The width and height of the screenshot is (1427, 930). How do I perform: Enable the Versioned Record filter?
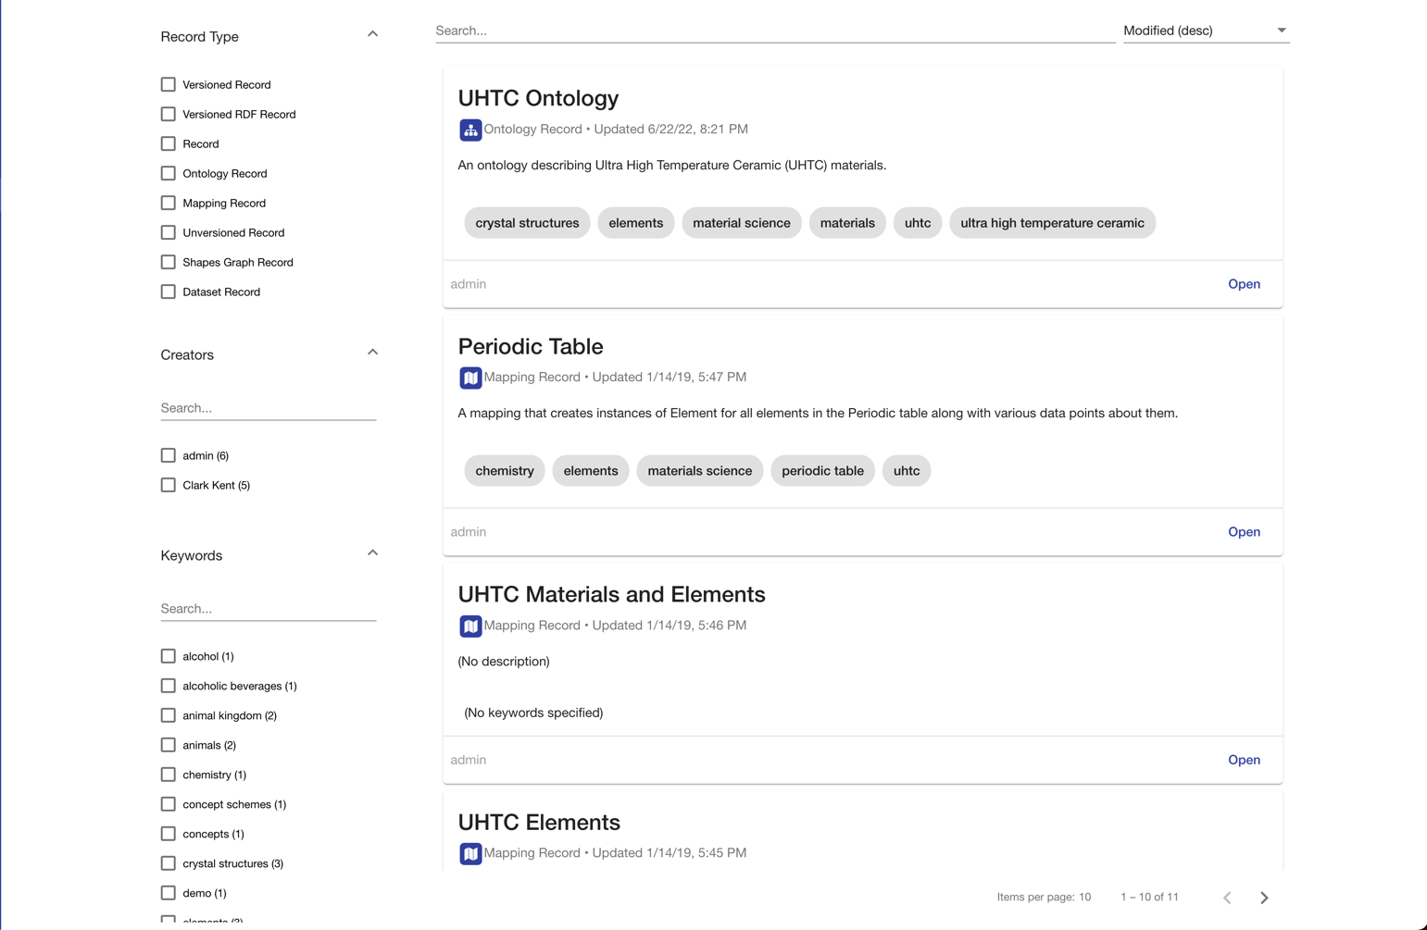coord(168,84)
